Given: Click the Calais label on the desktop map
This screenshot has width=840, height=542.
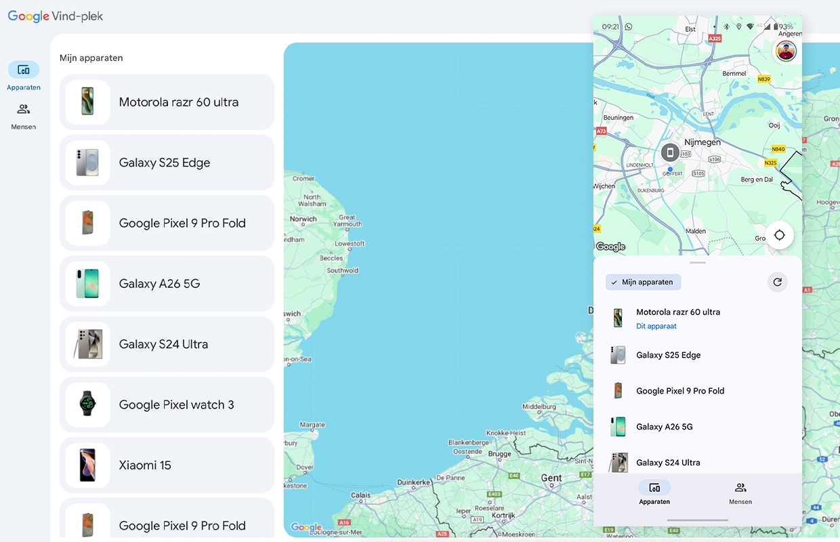Looking at the screenshot, I should click(x=361, y=495).
